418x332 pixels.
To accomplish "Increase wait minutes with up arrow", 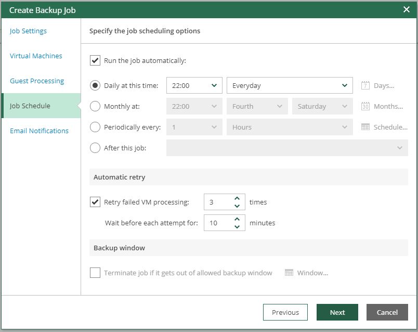I will [237, 220].
